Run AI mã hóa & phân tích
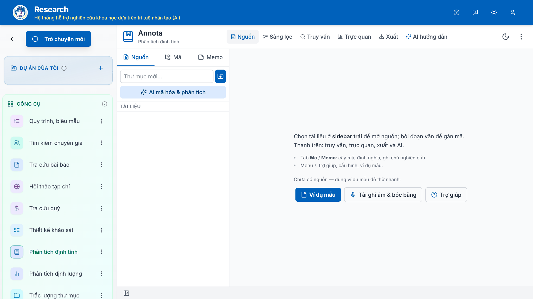Viewport: 533px width, 299px height. 173,92
